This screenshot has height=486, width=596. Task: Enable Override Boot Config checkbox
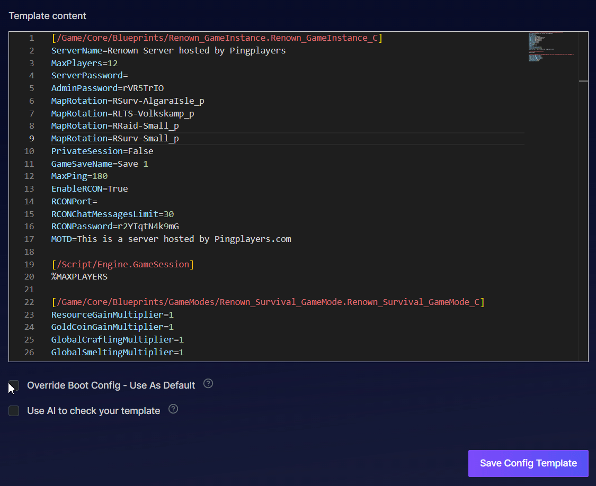click(x=14, y=385)
